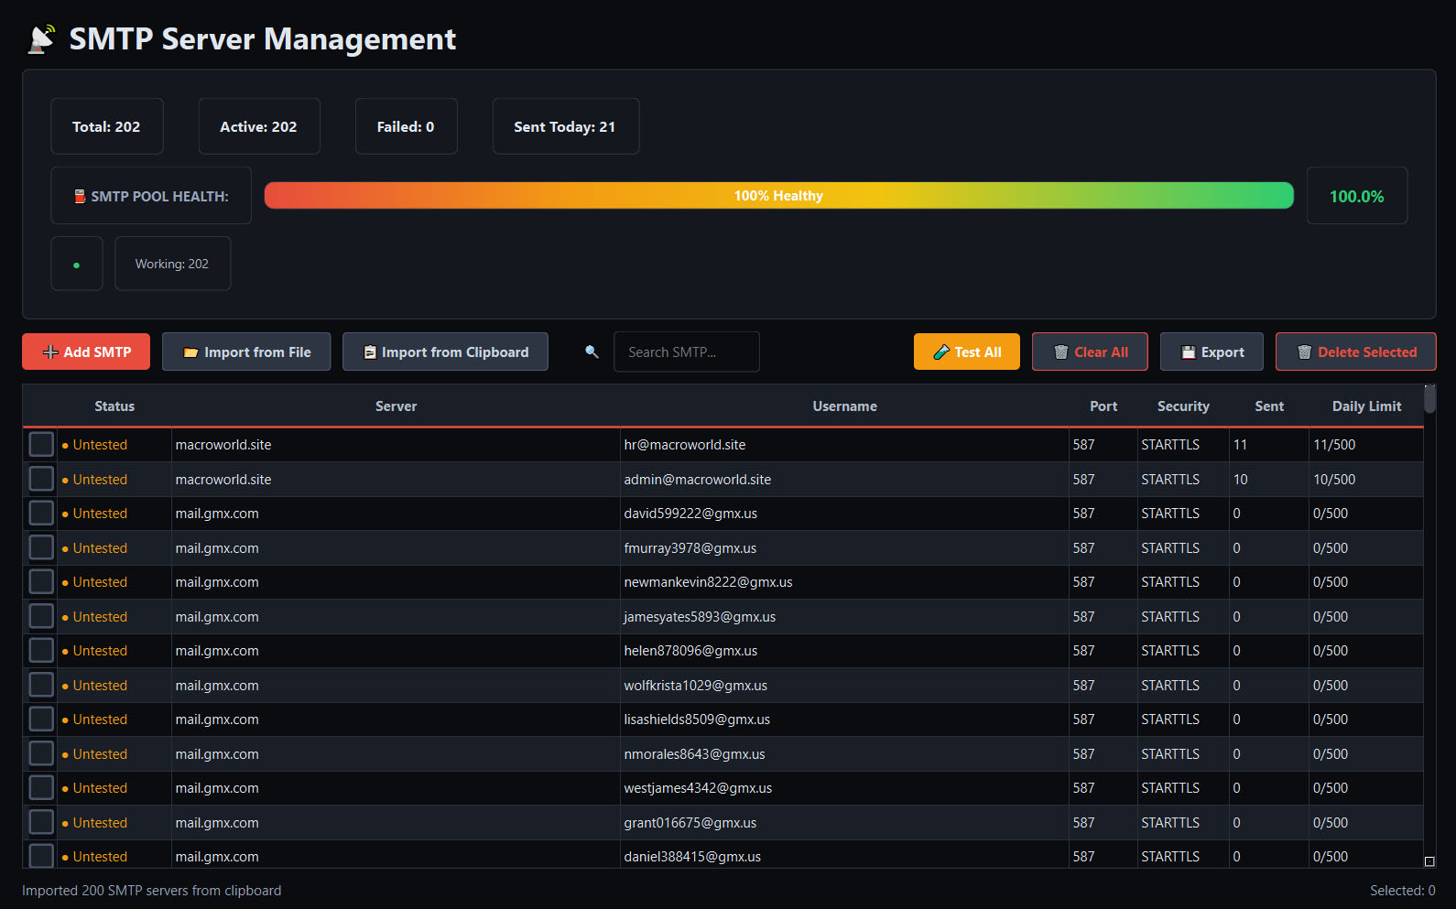Click the 100% Healthy progress bar

click(778, 196)
